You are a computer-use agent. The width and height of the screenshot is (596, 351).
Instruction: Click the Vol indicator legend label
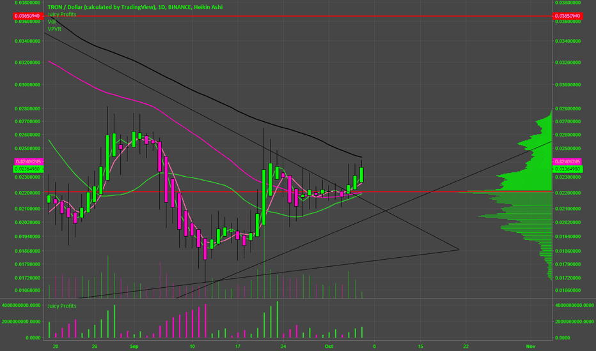tap(52, 22)
